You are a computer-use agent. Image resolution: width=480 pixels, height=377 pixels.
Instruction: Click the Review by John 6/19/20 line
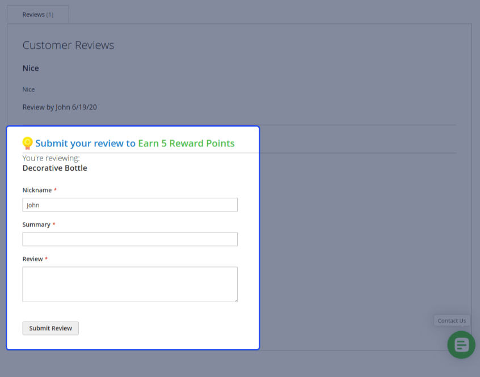point(60,107)
